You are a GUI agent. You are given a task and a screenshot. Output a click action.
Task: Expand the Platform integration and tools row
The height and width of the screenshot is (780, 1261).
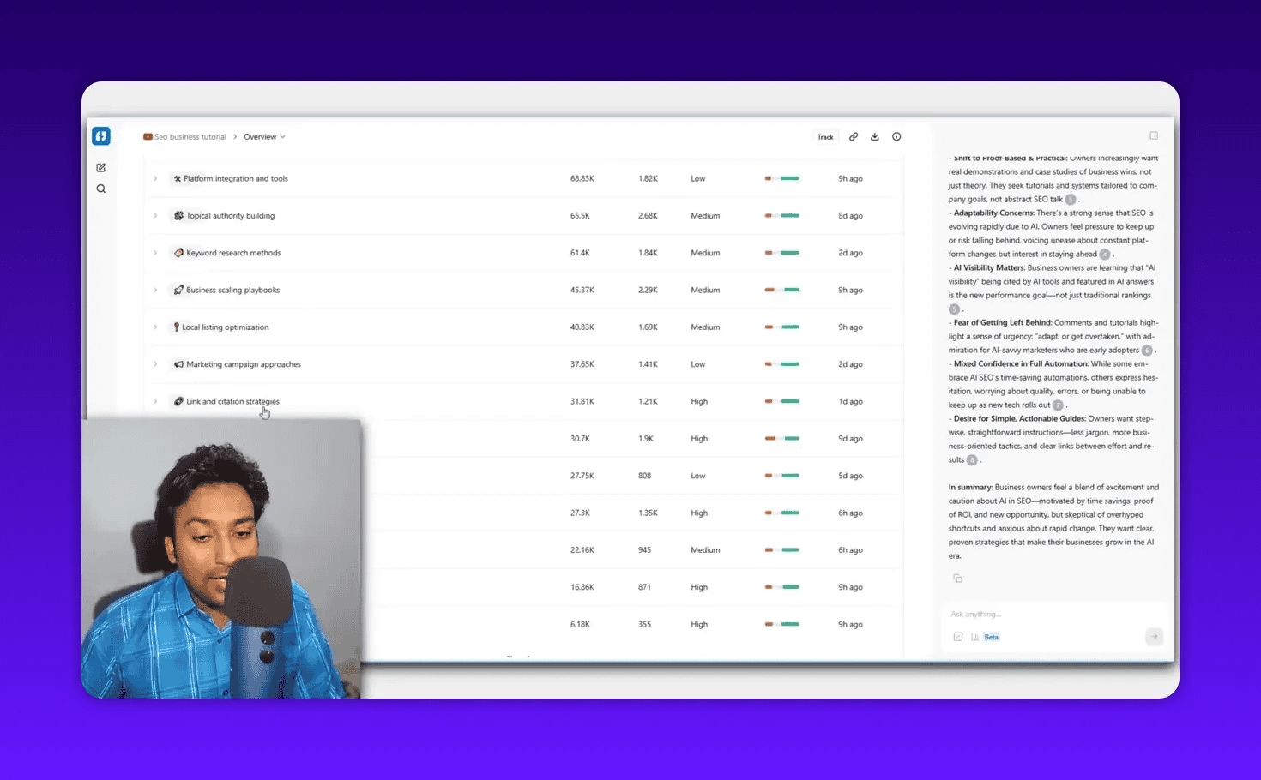pyautogui.click(x=155, y=179)
